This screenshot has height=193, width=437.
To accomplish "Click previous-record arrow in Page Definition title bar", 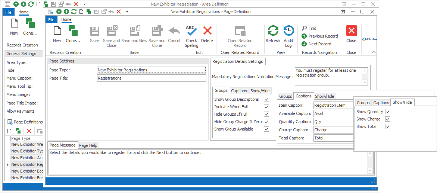I will [x=59, y=12].
